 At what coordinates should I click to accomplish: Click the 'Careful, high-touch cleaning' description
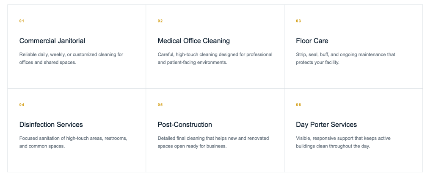(x=215, y=58)
